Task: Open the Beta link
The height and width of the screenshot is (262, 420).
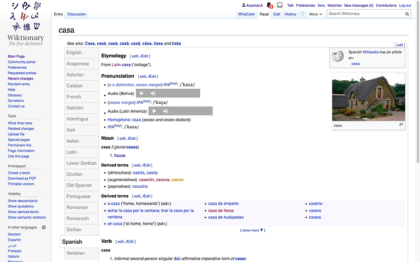Action: click(321, 5)
